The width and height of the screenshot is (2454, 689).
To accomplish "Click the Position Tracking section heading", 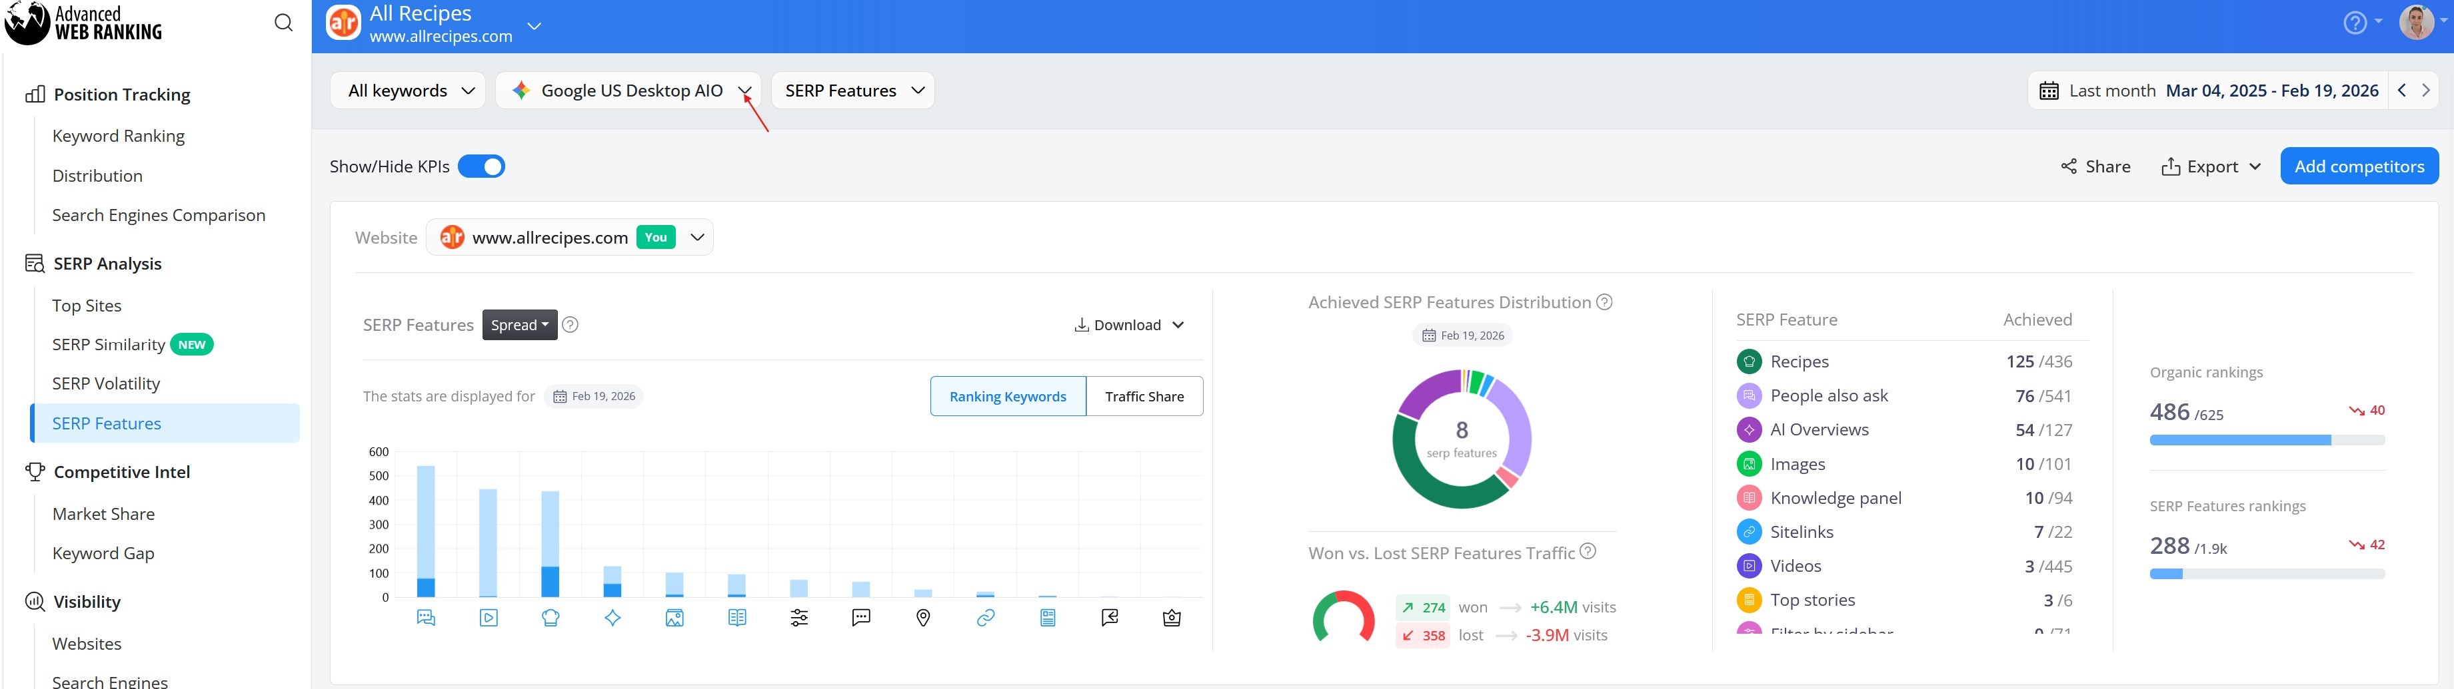I will pos(122,95).
